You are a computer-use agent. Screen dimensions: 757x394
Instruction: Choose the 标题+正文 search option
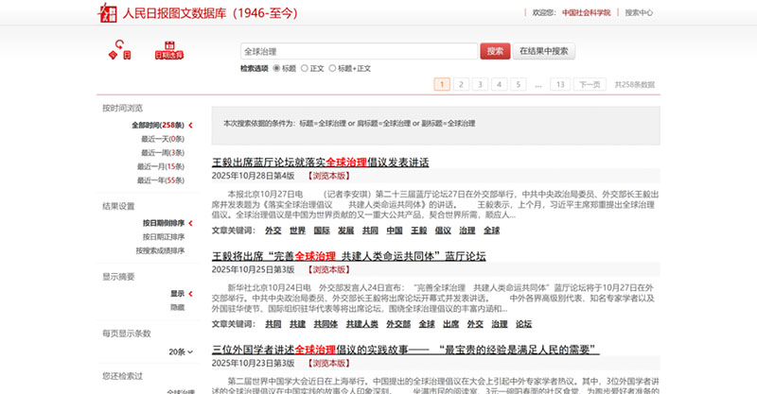[x=333, y=68]
